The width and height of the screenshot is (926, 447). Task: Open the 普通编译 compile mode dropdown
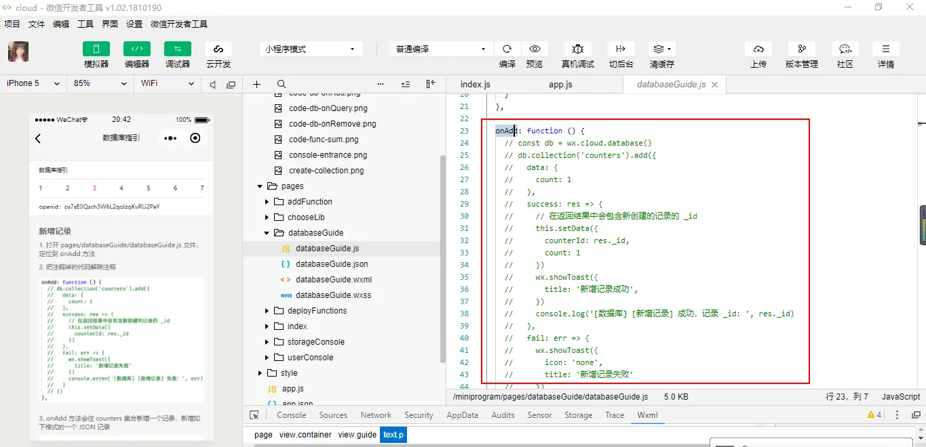[x=442, y=49]
